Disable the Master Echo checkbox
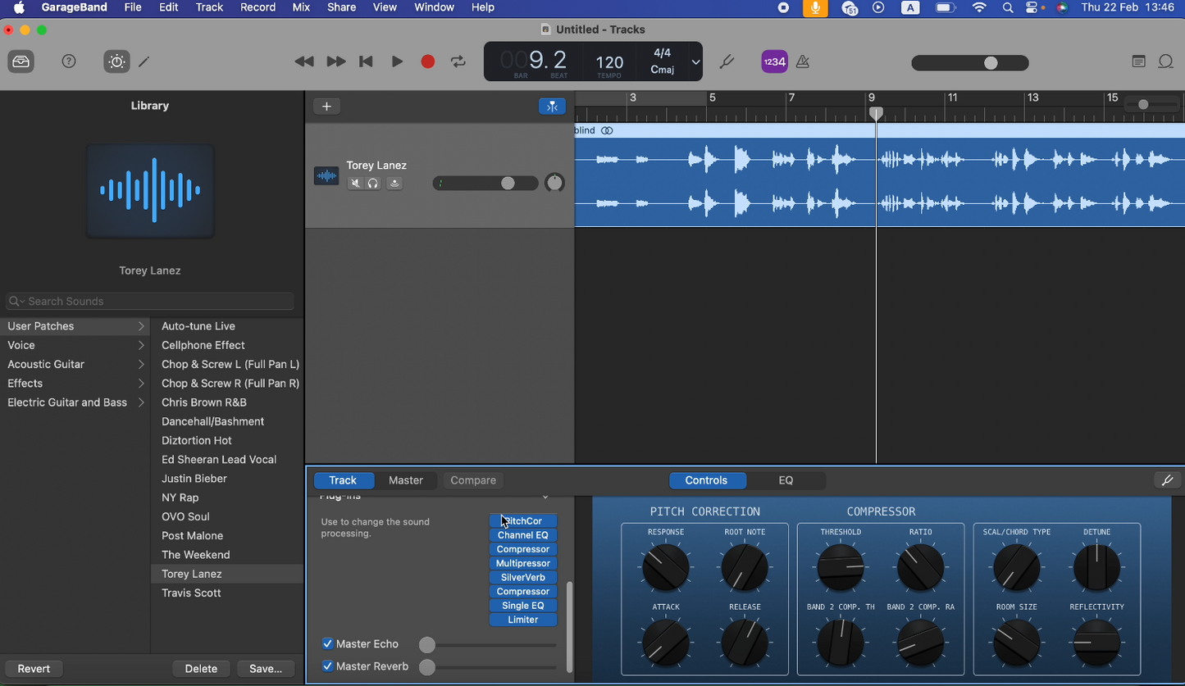This screenshot has height=686, width=1185. pos(328,644)
